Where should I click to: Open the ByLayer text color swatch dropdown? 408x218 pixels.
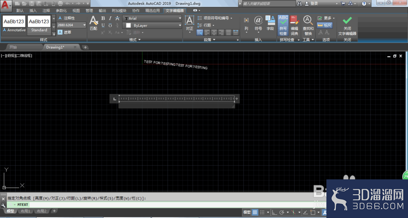[x=152, y=26]
